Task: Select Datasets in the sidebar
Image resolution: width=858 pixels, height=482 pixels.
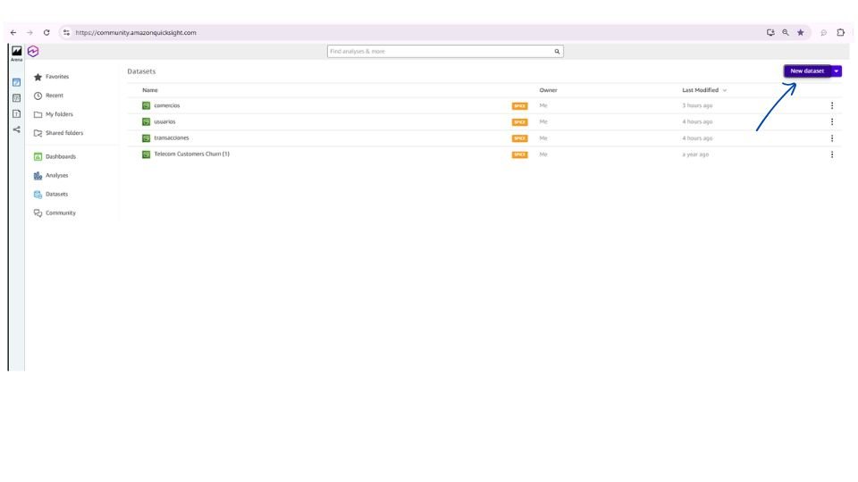Action: pos(51,194)
